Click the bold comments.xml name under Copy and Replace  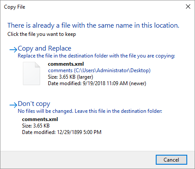pos(66,64)
